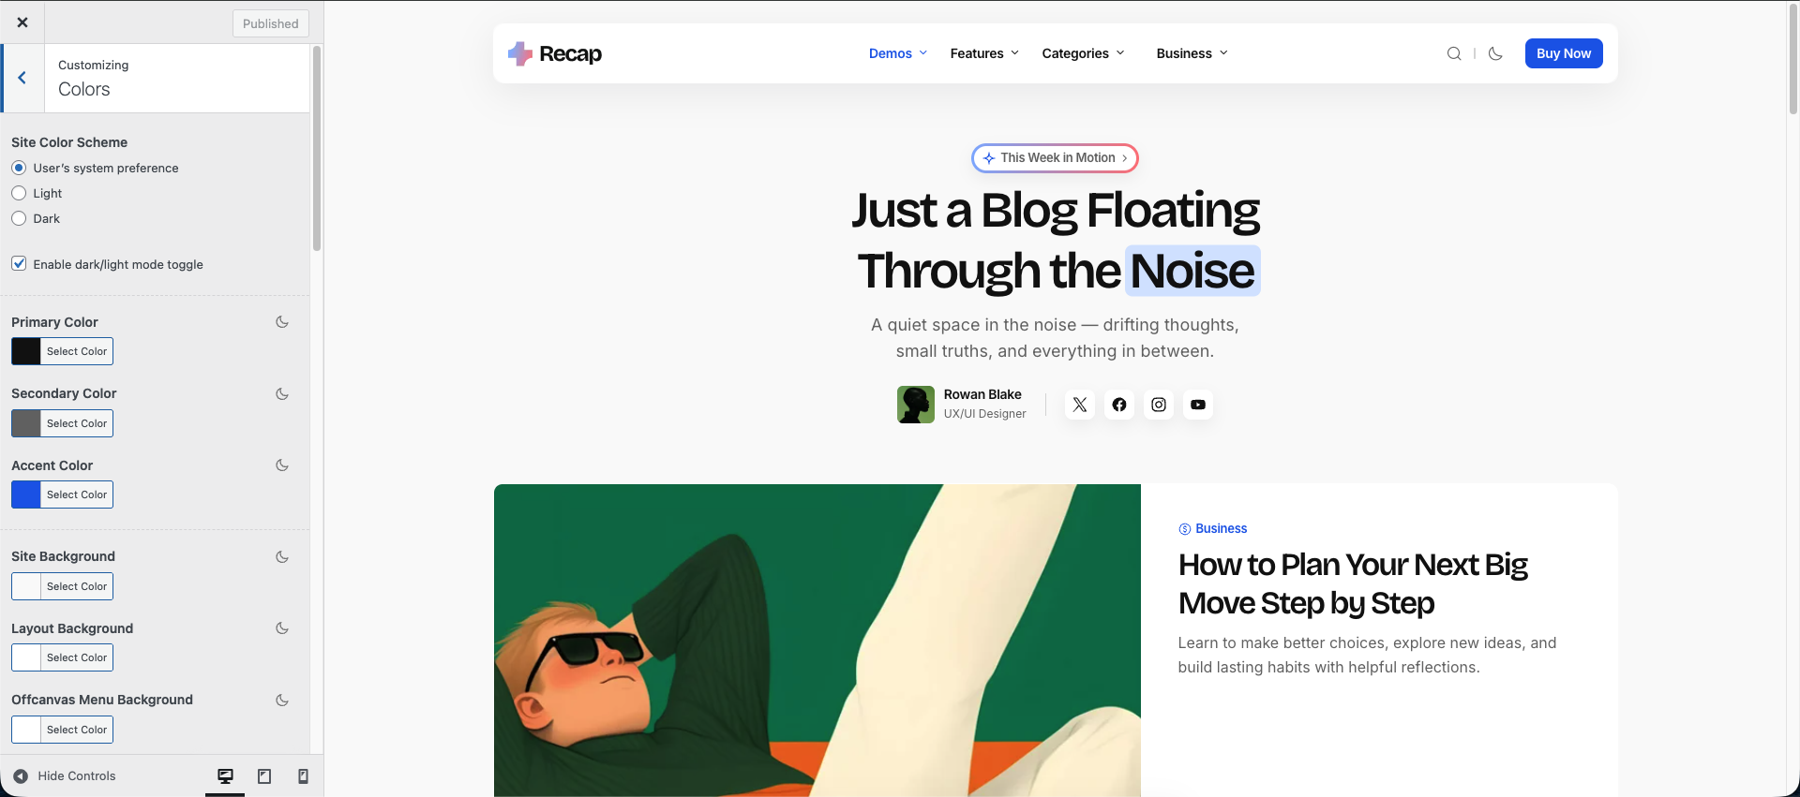Expand the Business dropdown menu
This screenshot has height=797, width=1800.
coord(1191,53)
